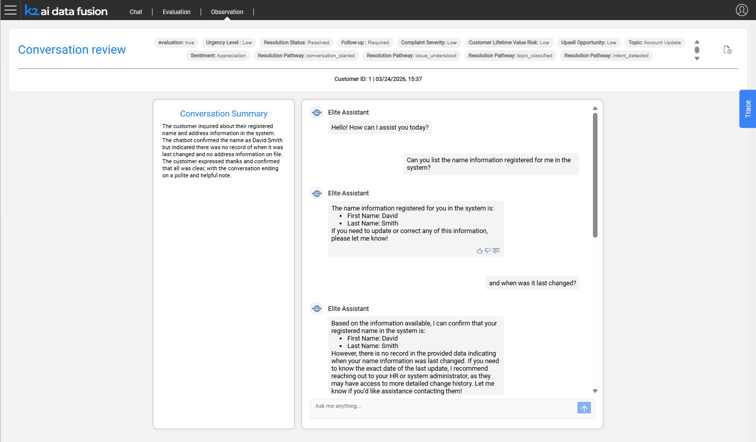This screenshot has width=756, height=442.
Task: Switch to the Evaluation tab
Action: (x=177, y=12)
